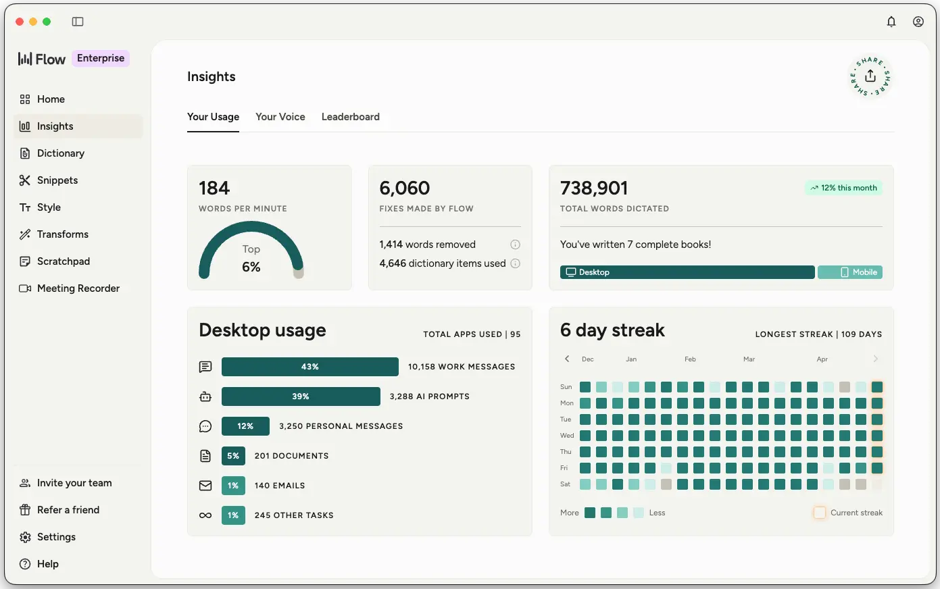Click the Refer a friend gift icon
Screen dimensions: 940x589
click(x=25, y=510)
